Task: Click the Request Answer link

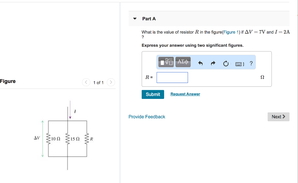Action: [185, 94]
